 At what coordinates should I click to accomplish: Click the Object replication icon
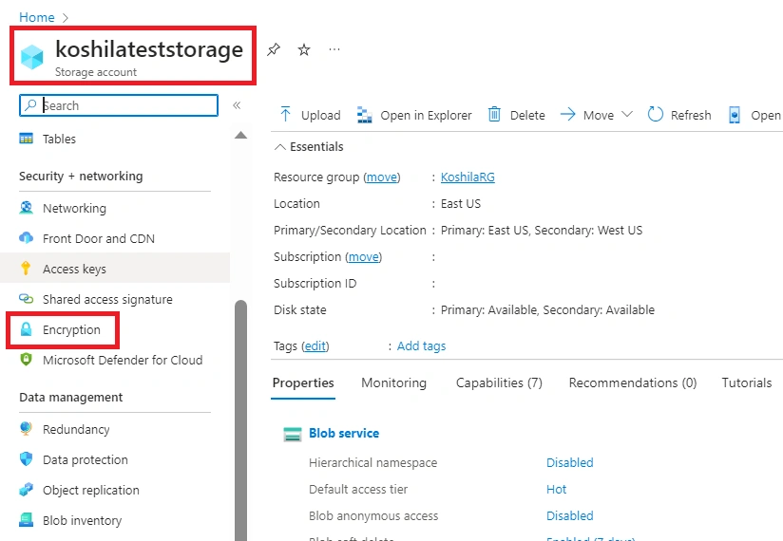pos(26,489)
